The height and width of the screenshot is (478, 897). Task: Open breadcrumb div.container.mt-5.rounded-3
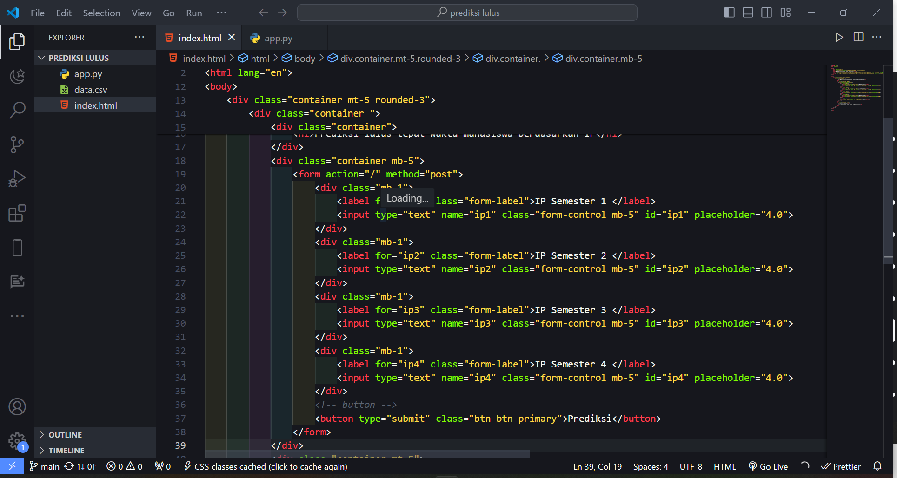(x=394, y=59)
